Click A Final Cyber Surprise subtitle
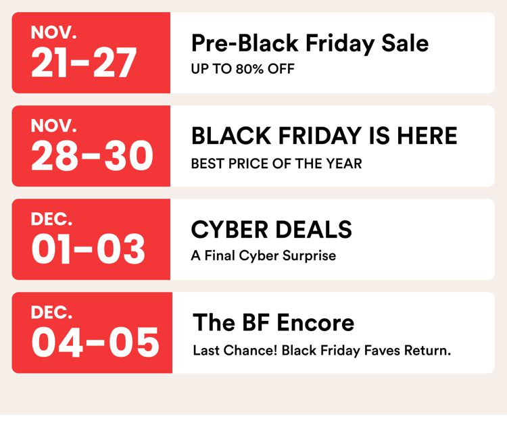 pos(263,256)
